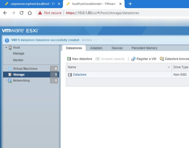Switch to the Adapters tab
The image size is (189, 148).
coord(96,48)
